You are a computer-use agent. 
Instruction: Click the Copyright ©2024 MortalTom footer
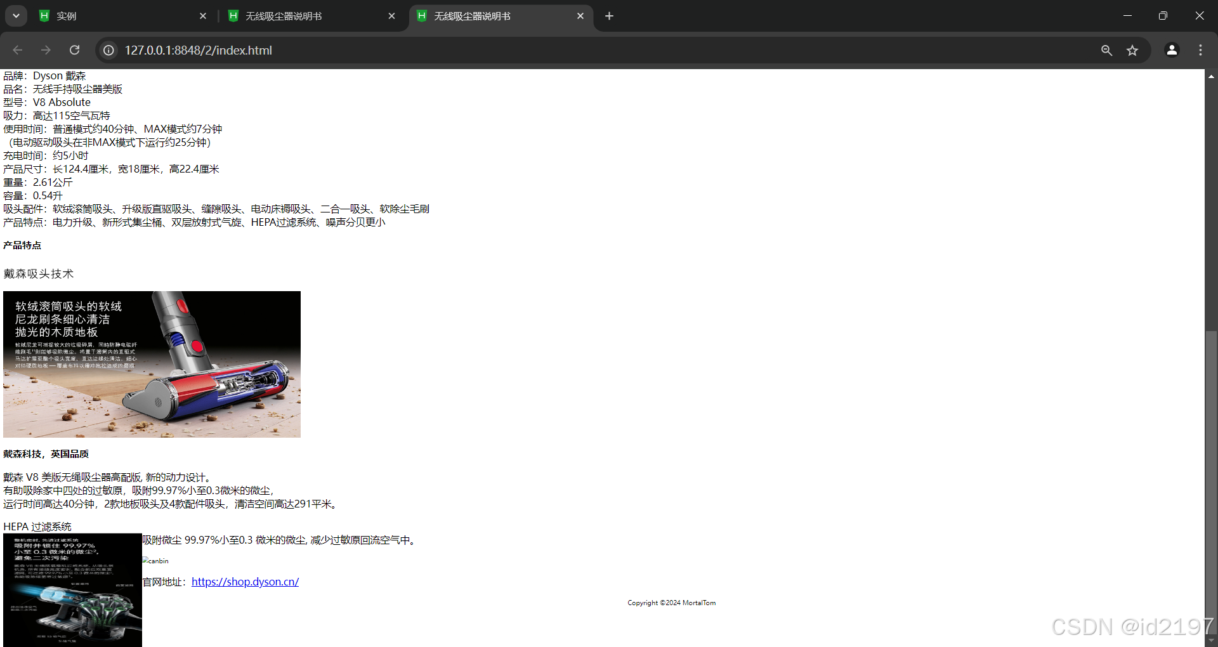pyautogui.click(x=672, y=603)
